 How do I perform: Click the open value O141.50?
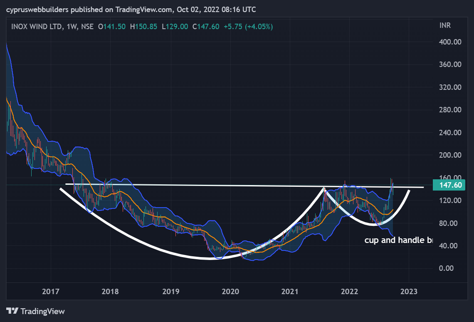tap(112, 27)
